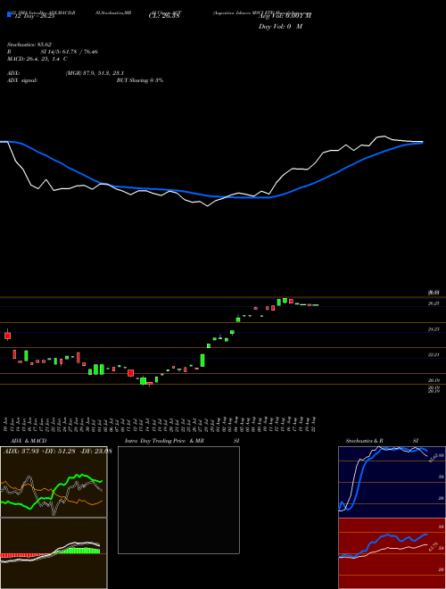The width and height of the screenshot is (446, 589).
Task: Select the 'Stochastics: 83.62' reading
Action: [29, 45]
